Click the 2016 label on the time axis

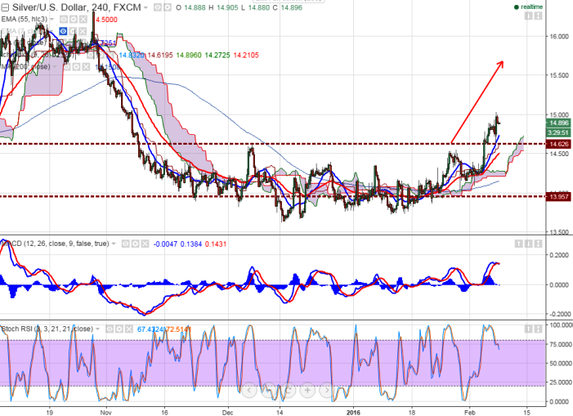pos(353,413)
